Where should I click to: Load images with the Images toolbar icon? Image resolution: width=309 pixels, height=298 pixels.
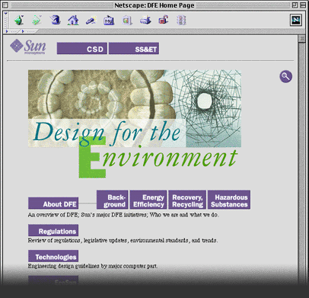[127, 20]
